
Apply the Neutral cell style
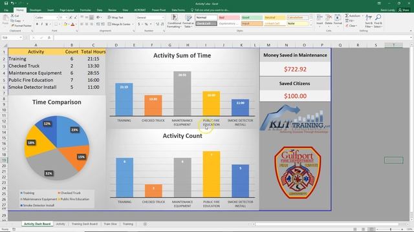point(274,17)
